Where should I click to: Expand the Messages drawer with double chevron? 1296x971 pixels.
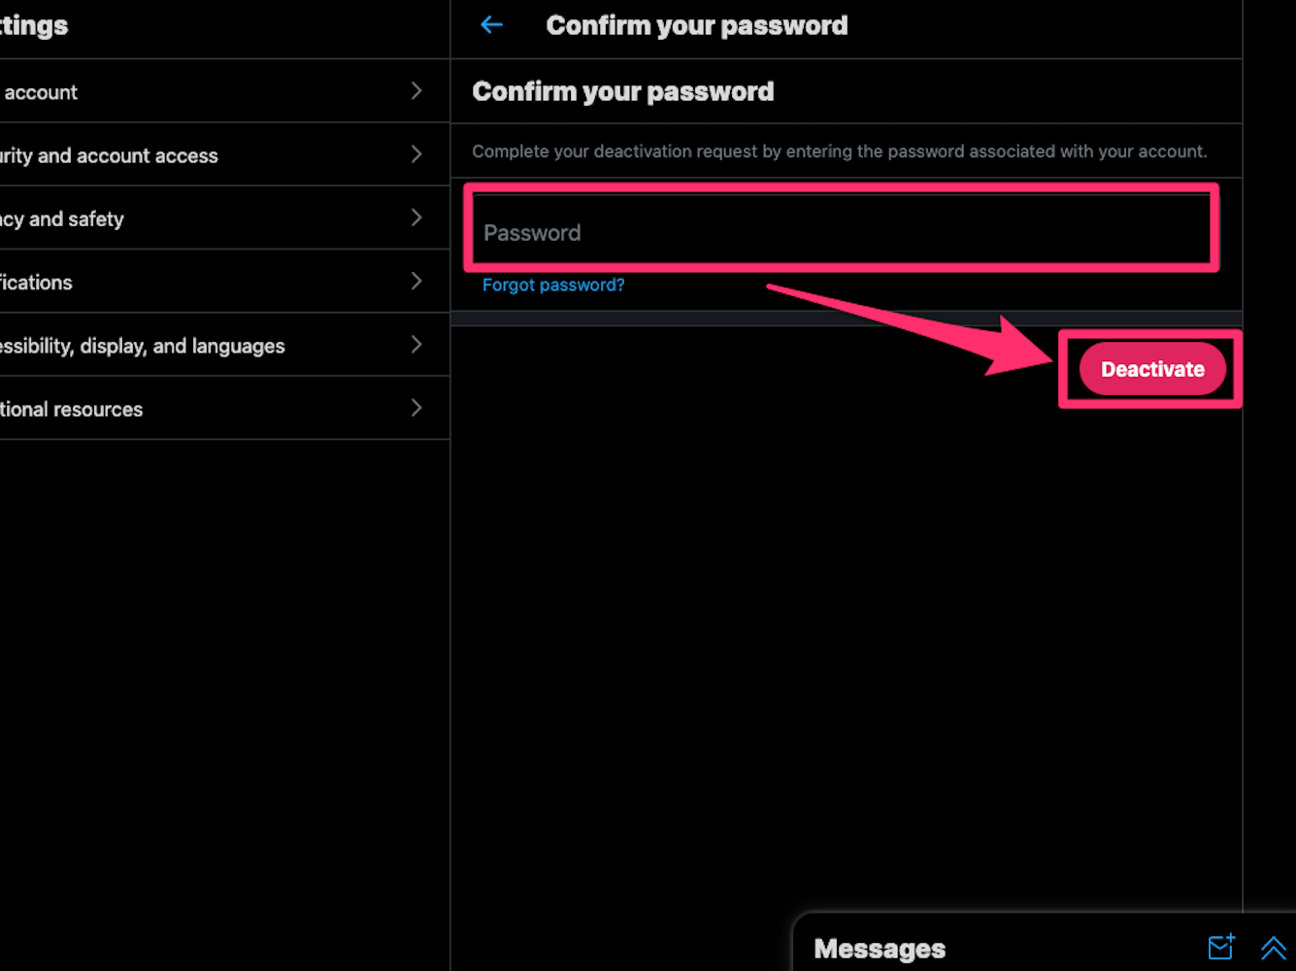click(1273, 948)
